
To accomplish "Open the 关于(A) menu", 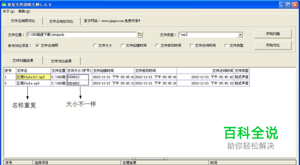I will [8, 11].
